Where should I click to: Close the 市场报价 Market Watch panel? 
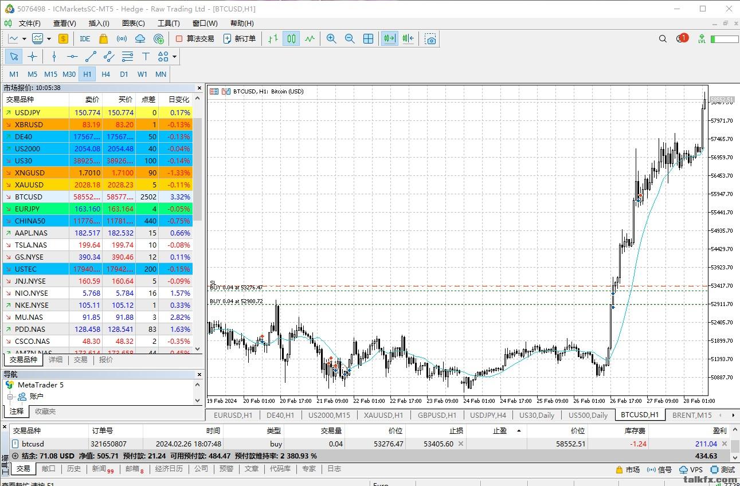[x=199, y=88]
